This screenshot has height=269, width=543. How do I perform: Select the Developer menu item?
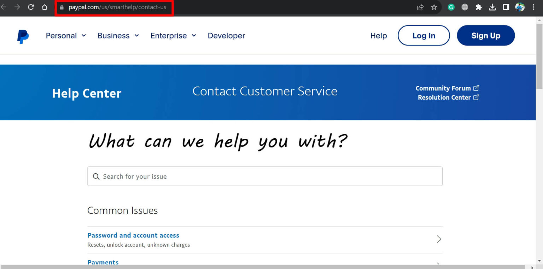pyautogui.click(x=226, y=35)
